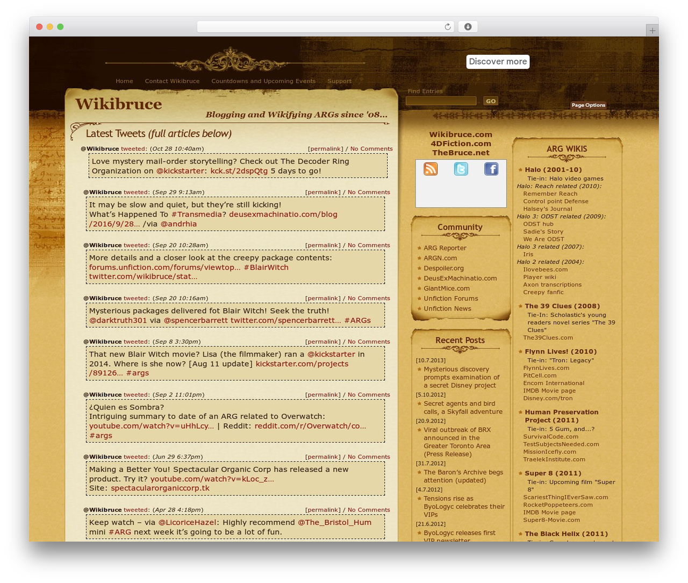Open the Support menu item
The height and width of the screenshot is (583, 688).
[x=340, y=81]
